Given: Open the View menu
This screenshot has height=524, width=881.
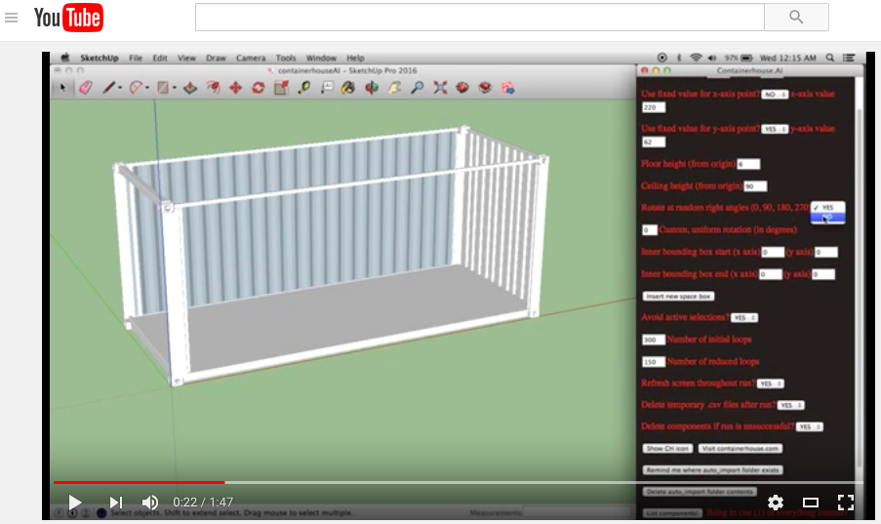Looking at the screenshot, I should pyautogui.click(x=186, y=58).
